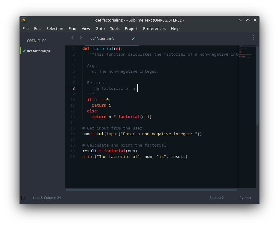Open the Tools menu
This screenshot has height=227, width=279.
pyautogui.click(x=115, y=28)
